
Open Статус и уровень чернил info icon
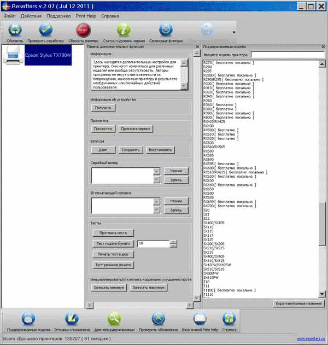pos(124,30)
